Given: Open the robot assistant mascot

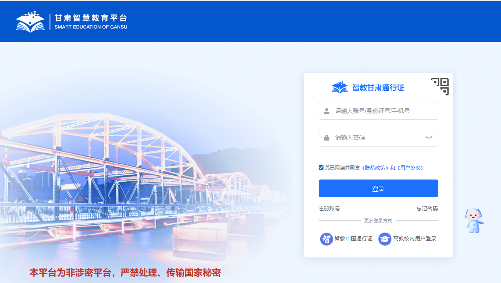Looking at the screenshot, I should coord(474,220).
